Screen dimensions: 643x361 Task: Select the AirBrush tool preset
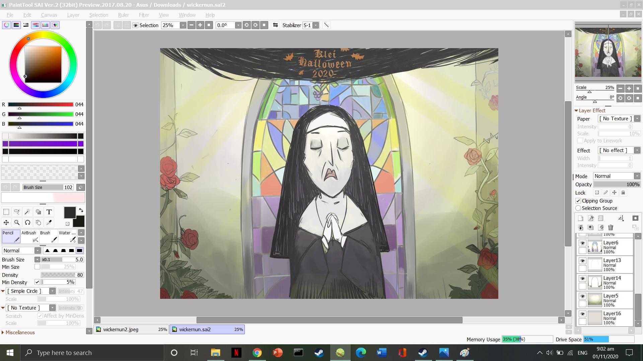click(29, 236)
